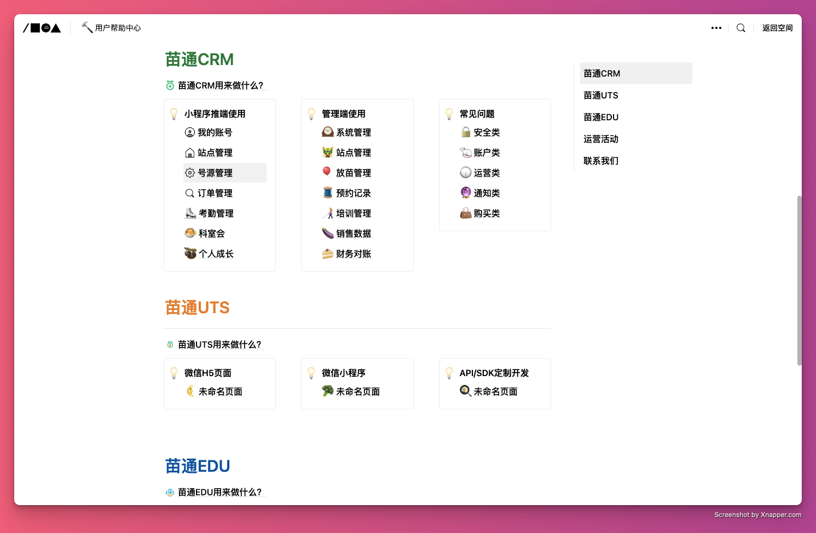Click the gear icon next to 号源管理

coord(190,173)
